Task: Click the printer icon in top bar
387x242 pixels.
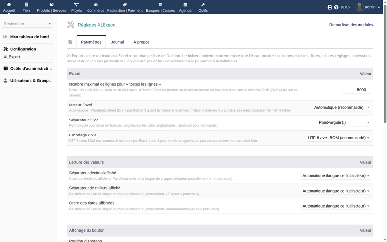Action: (330, 7)
